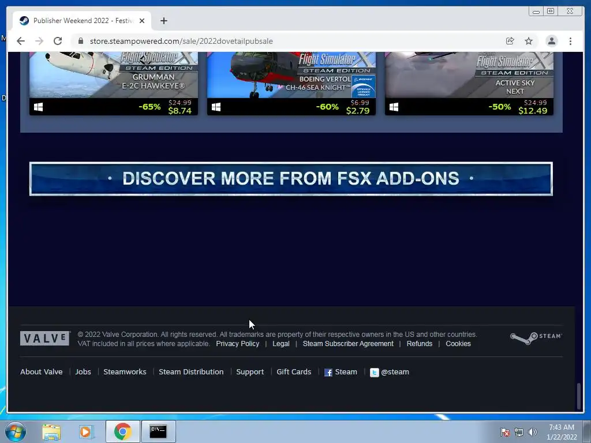This screenshot has height=443, width=591.
Task: Click the -60% discount badge
Action: tap(327, 107)
